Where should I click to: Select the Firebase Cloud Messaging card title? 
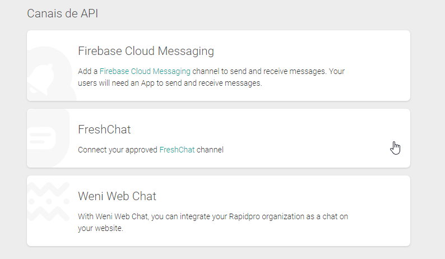pos(146,51)
